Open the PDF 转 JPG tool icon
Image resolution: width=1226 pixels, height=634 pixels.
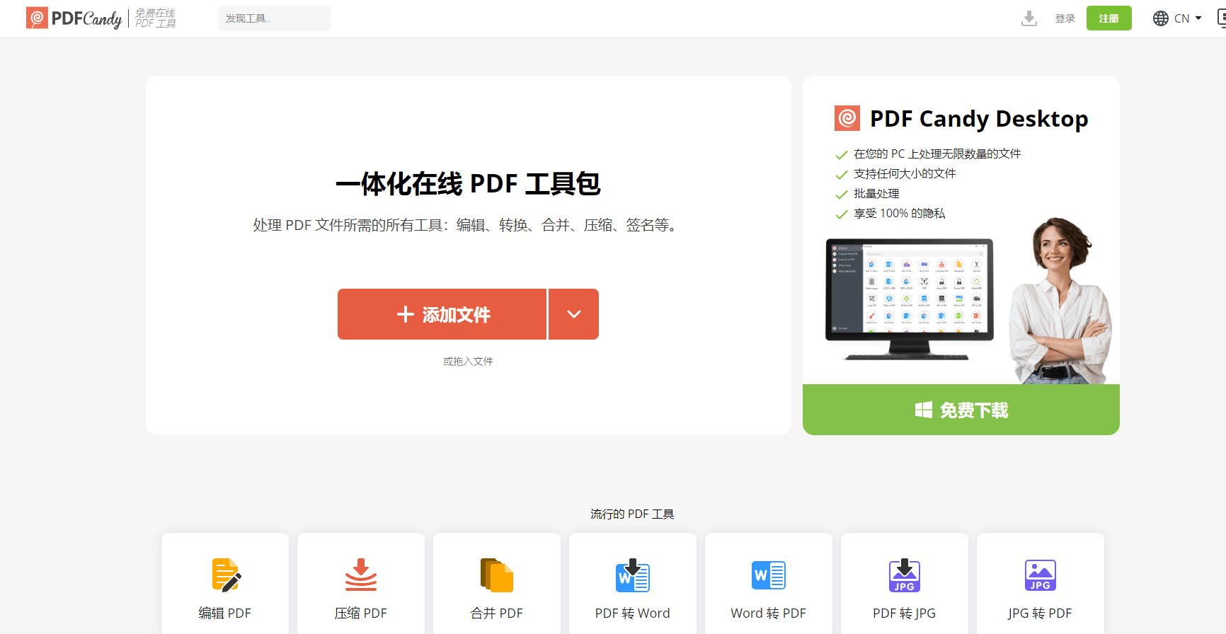(x=905, y=575)
